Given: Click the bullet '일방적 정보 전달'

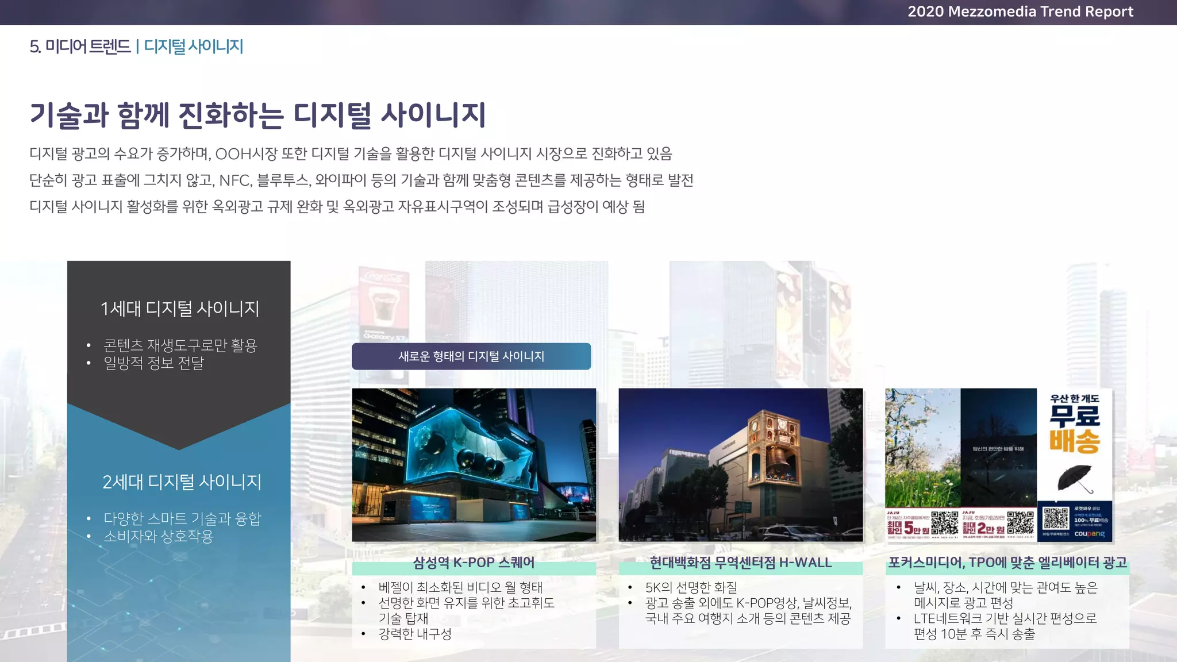Looking at the screenshot, I should point(153,363).
